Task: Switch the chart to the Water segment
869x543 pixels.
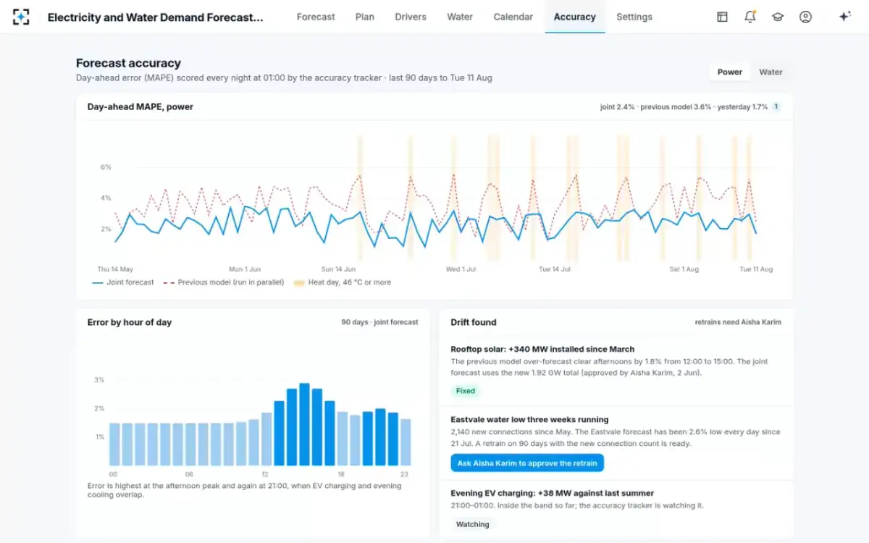Action: click(771, 72)
